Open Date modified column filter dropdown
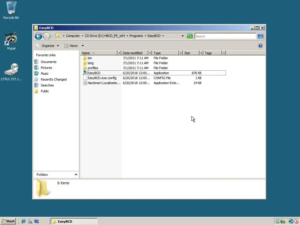Image resolution: width=300 pixels, height=225 pixels. (150, 53)
